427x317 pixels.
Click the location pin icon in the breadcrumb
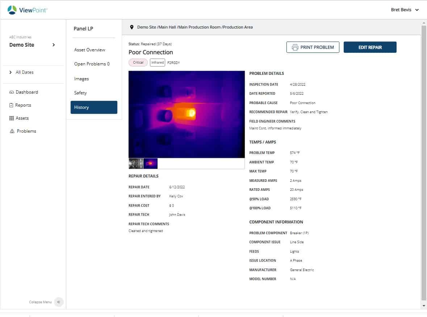tap(132, 27)
